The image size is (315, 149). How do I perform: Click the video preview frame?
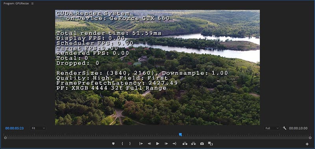[x=157, y=67]
